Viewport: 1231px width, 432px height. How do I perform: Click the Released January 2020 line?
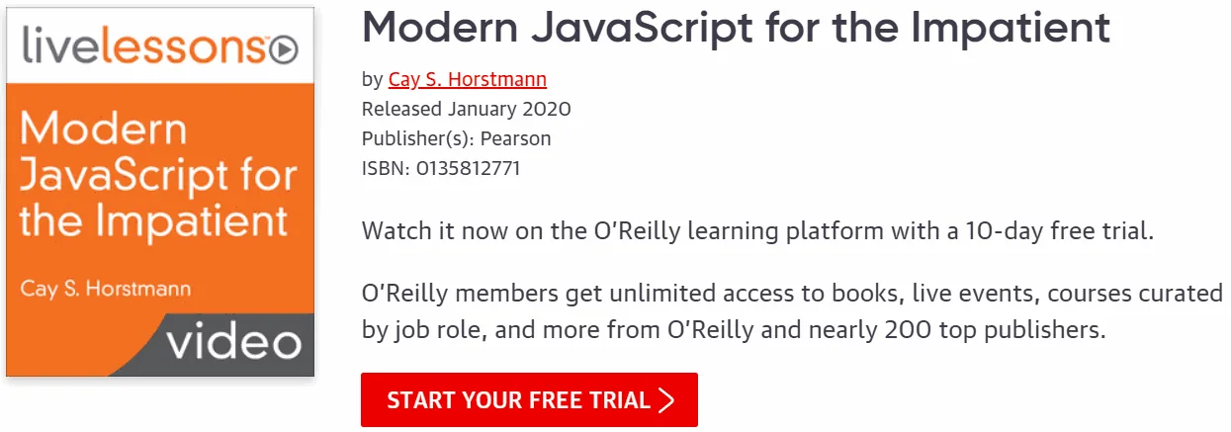(x=467, y=109)
